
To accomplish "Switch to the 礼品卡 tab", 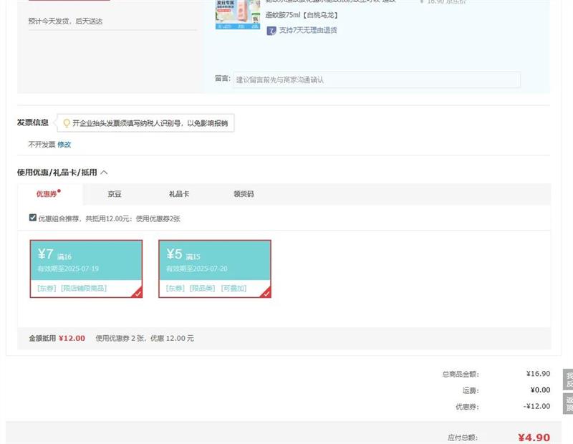I will [x=179, y=194].
